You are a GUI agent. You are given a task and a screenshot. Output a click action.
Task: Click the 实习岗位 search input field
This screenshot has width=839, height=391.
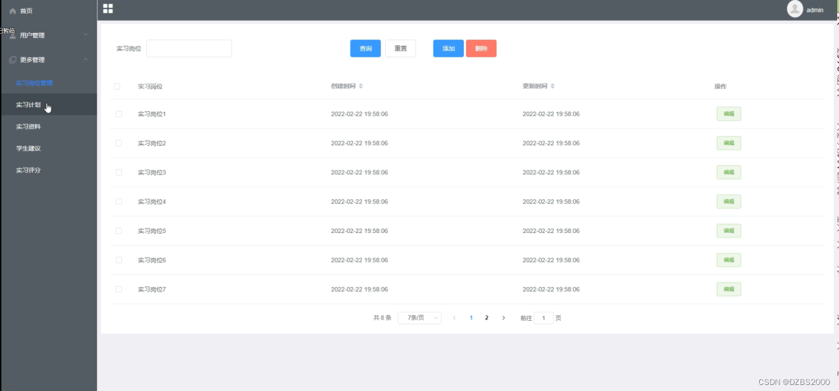[189, 48]
